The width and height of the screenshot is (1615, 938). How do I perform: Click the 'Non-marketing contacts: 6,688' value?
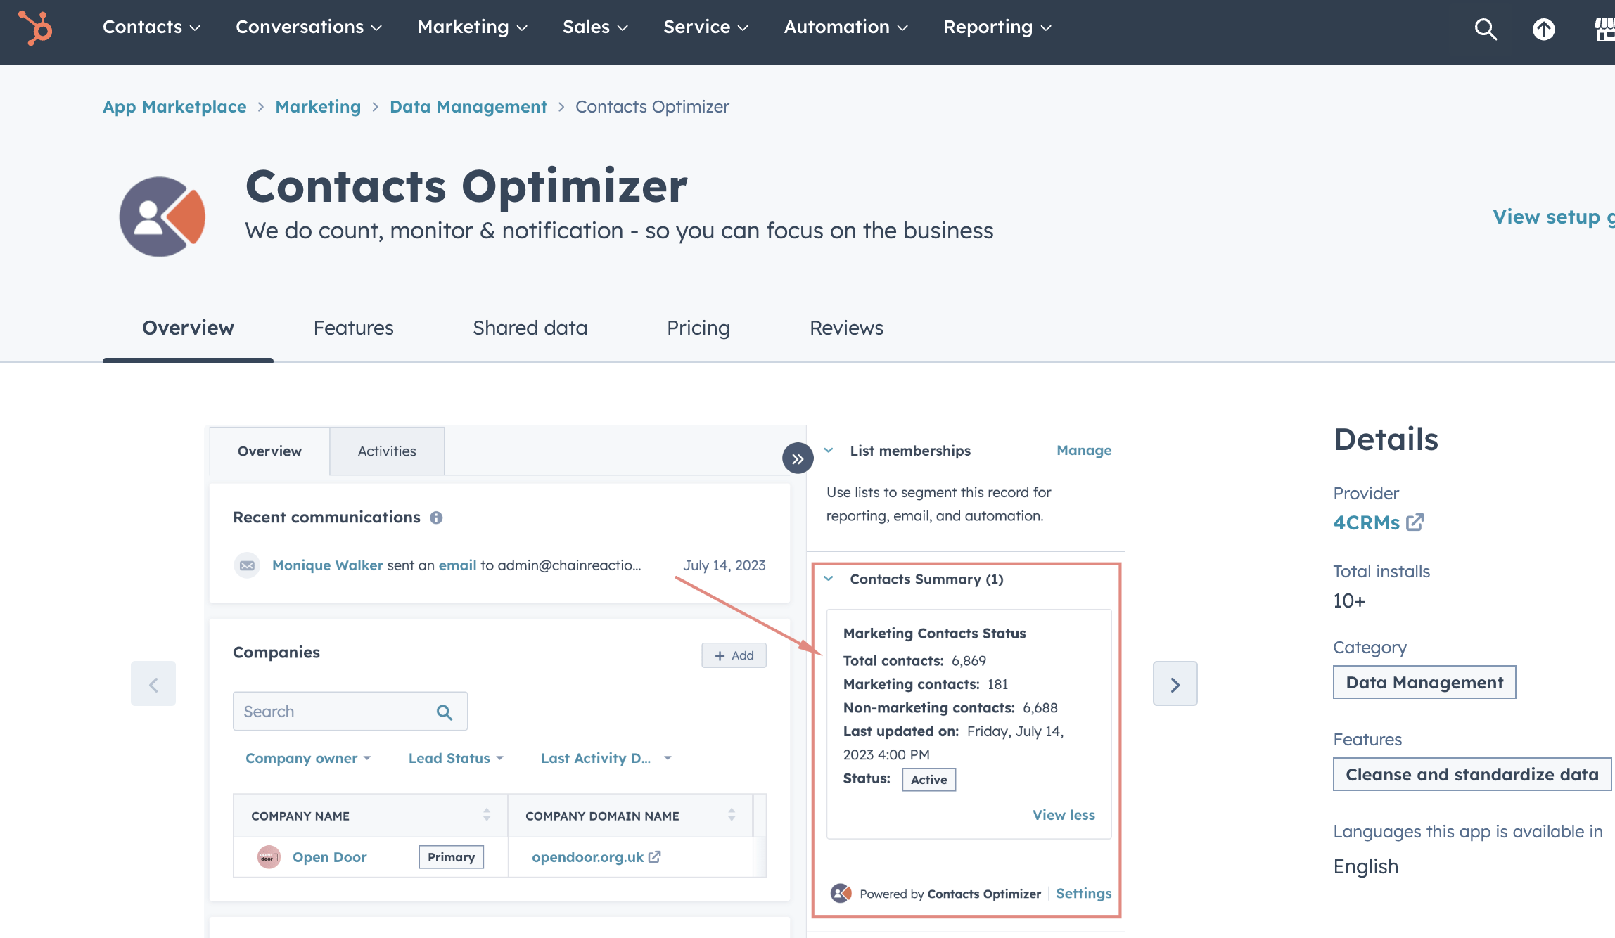(1040, 708)
